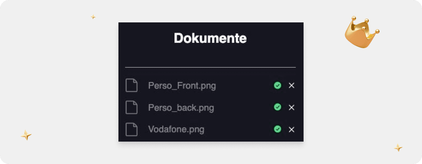Select the document icon next to Perso_back.png
422x164 pixels.
[131, 107]
